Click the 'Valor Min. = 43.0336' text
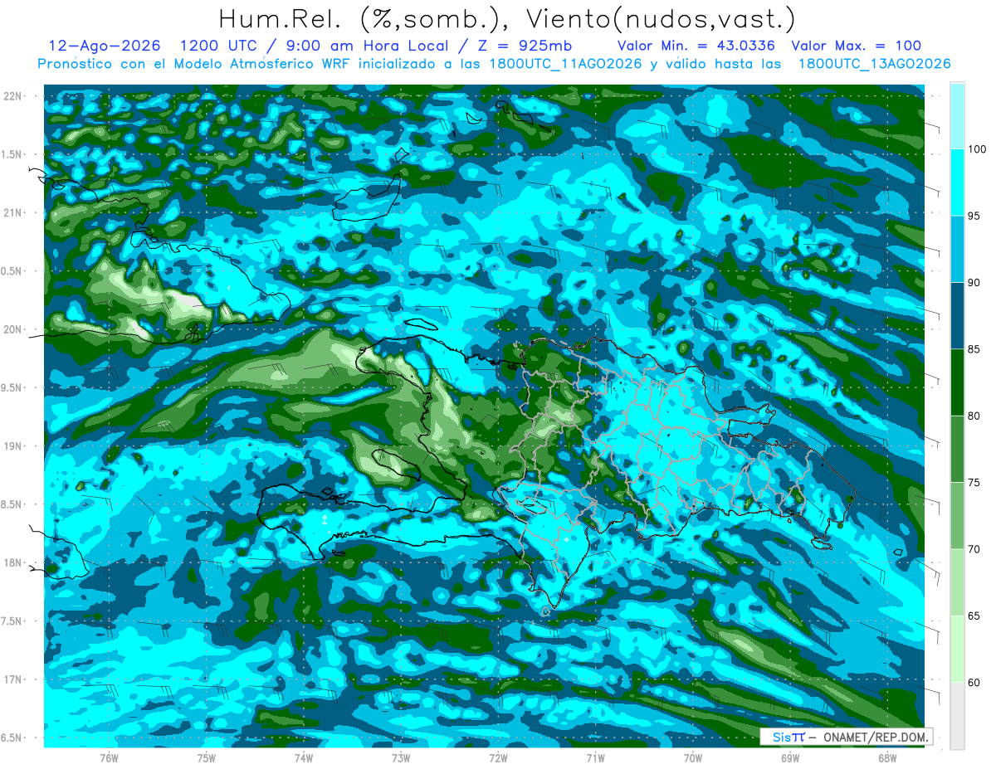The height and width of the screenshot is (769, 996). 696,46
